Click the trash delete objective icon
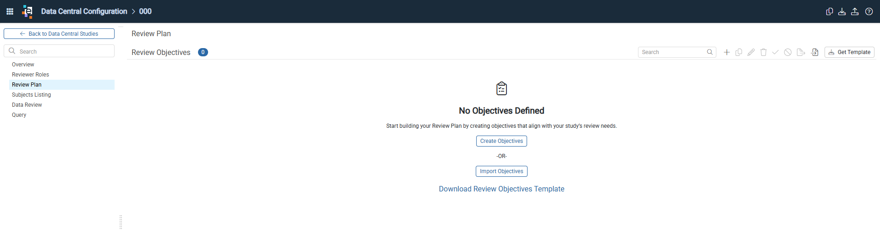This screenshot has width=880, height=240. [x=763, y=52]
